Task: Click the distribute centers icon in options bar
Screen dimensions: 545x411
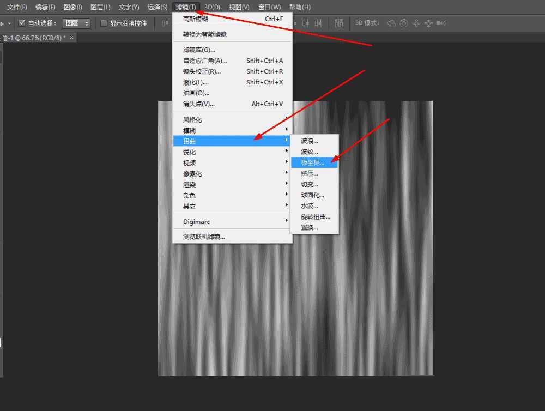Action: click(339, 23)
